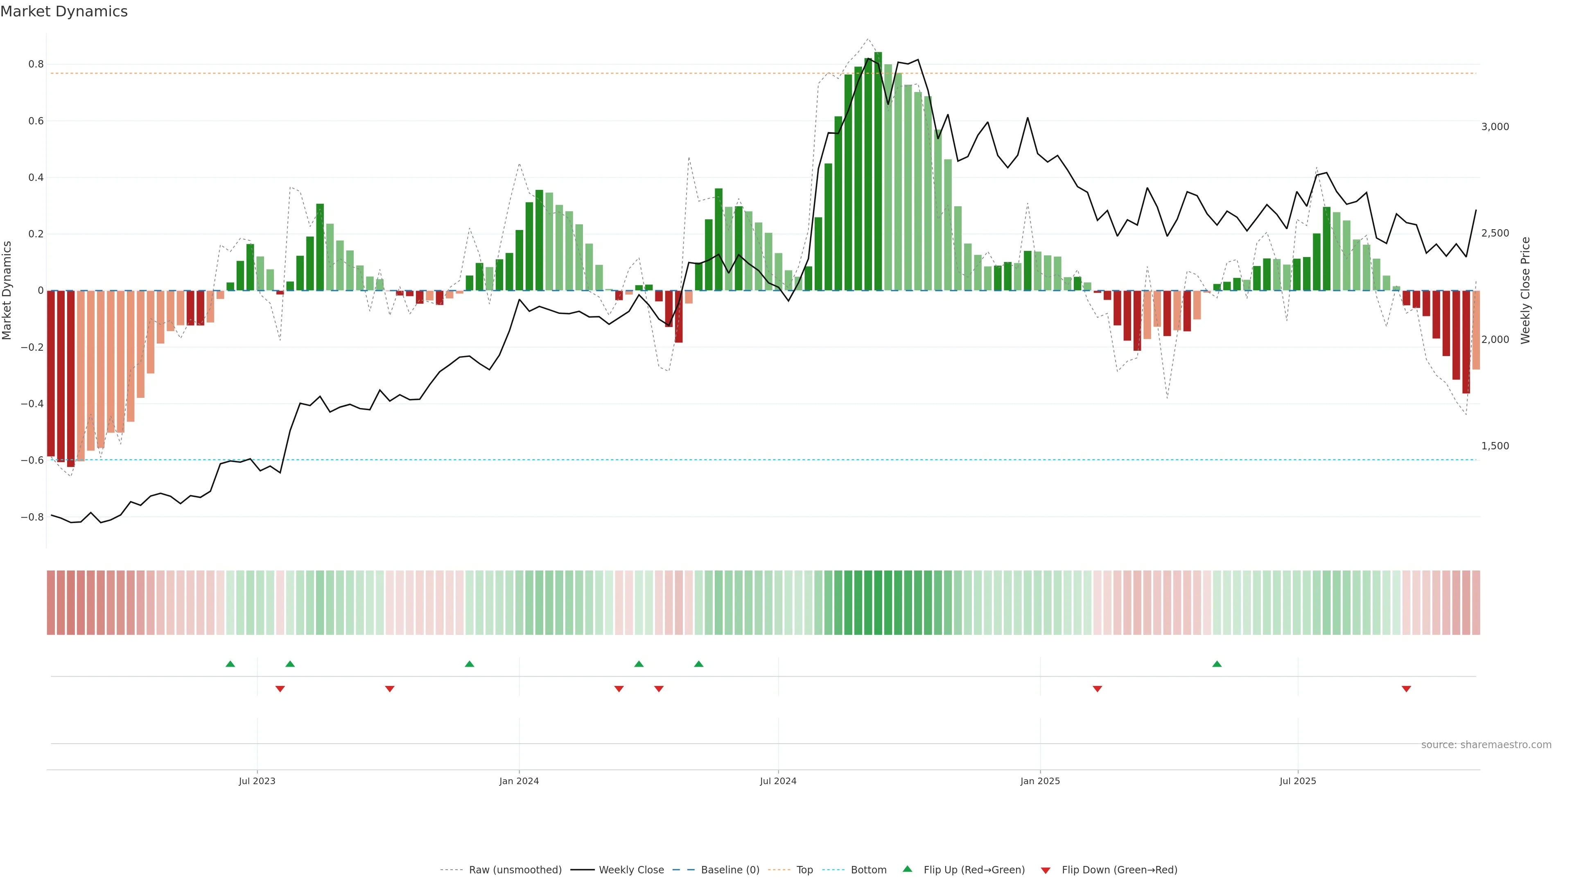Toggle Baseline (0) line in legend

click(730, 870)
